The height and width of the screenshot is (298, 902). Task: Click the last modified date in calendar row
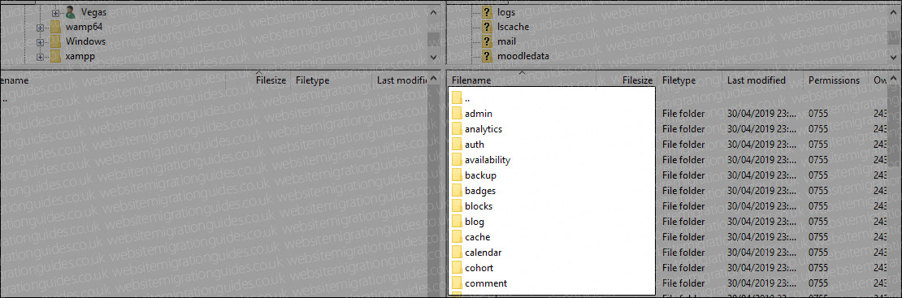tap(761, 252)
